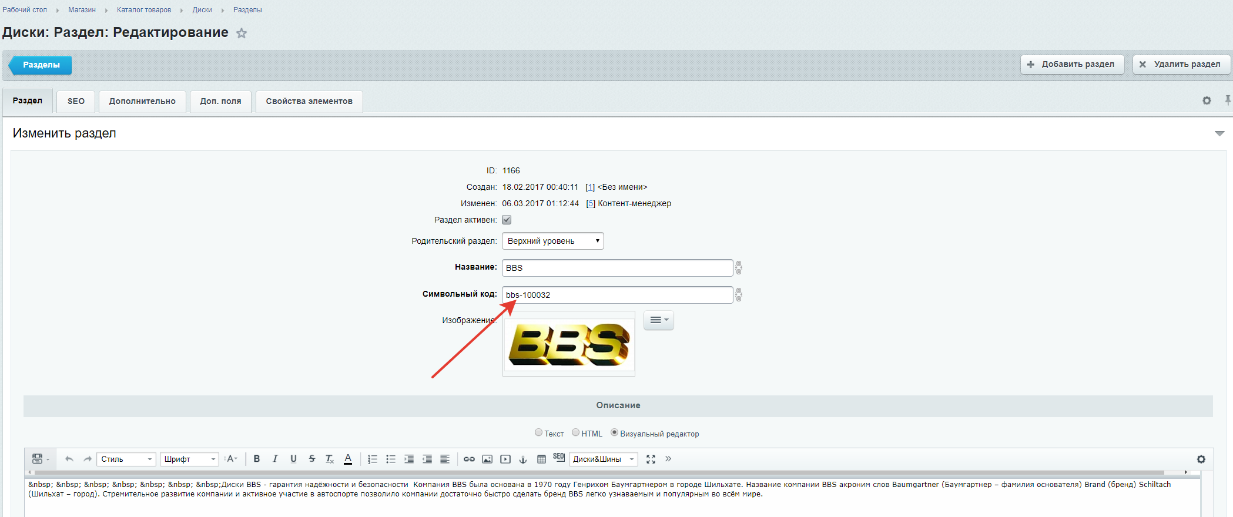Open Диски breadcrumb link
Viewport: 1233px width, 517px height.
tap(202, 10)
